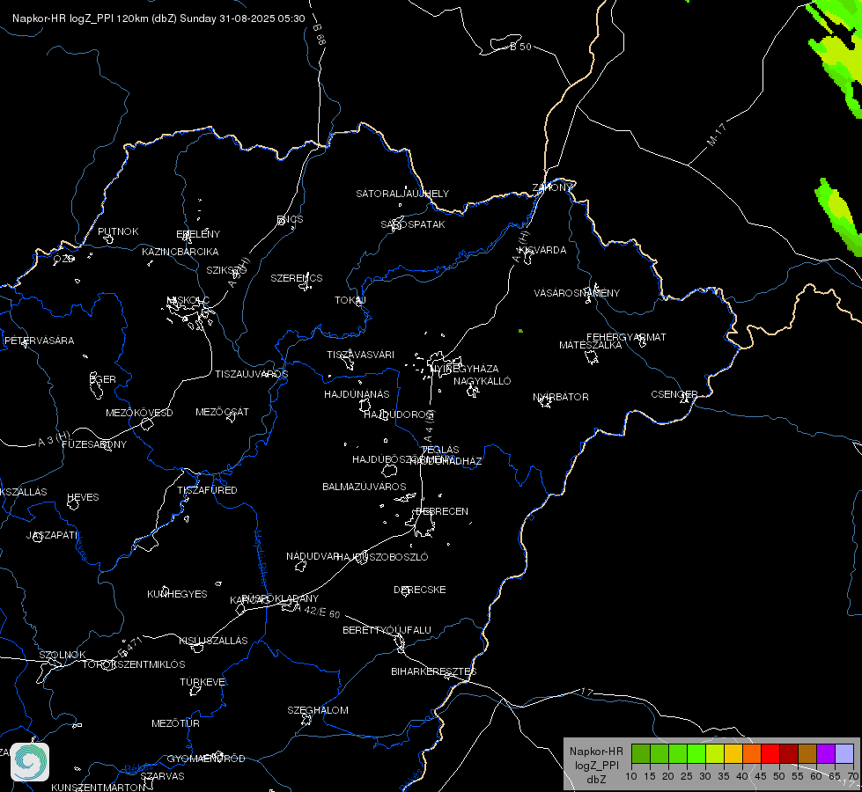Click the TOKAJ town label
Viewport: 862px width, 792px height.
pos(350,300)
